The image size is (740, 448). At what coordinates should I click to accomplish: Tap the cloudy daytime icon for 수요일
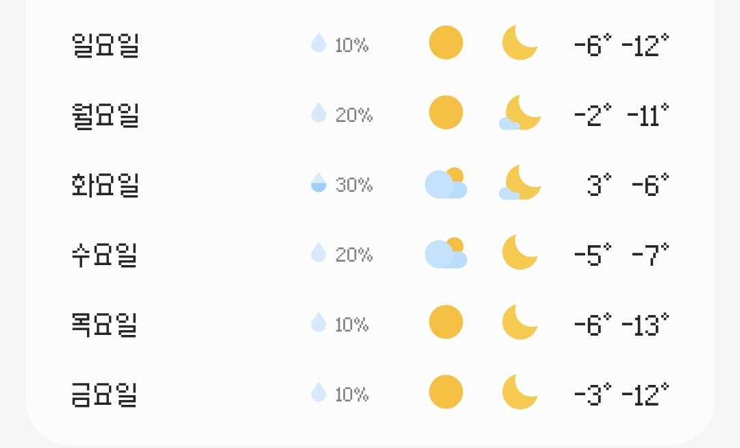pos(446,253)
